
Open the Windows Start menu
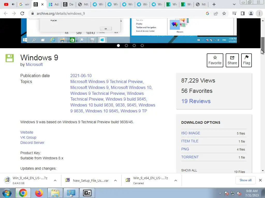tap(7, 193)
